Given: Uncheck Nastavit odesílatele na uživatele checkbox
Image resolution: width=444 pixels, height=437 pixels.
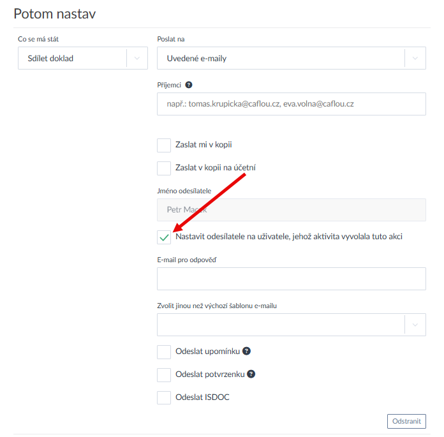Looking at the screenshot, I should [164, 237].
